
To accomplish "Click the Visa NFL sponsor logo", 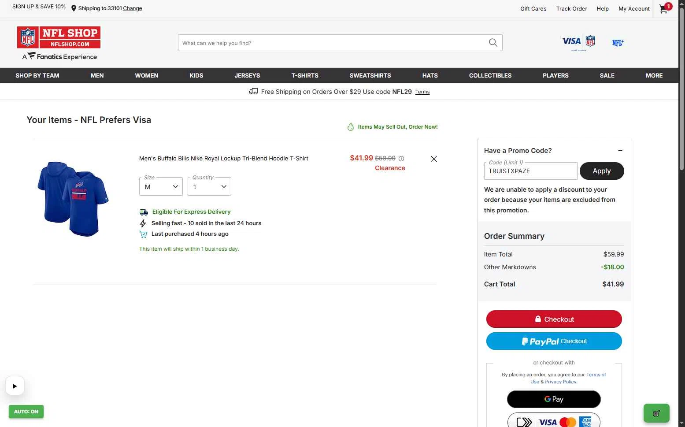I will [x=578, y=43].
